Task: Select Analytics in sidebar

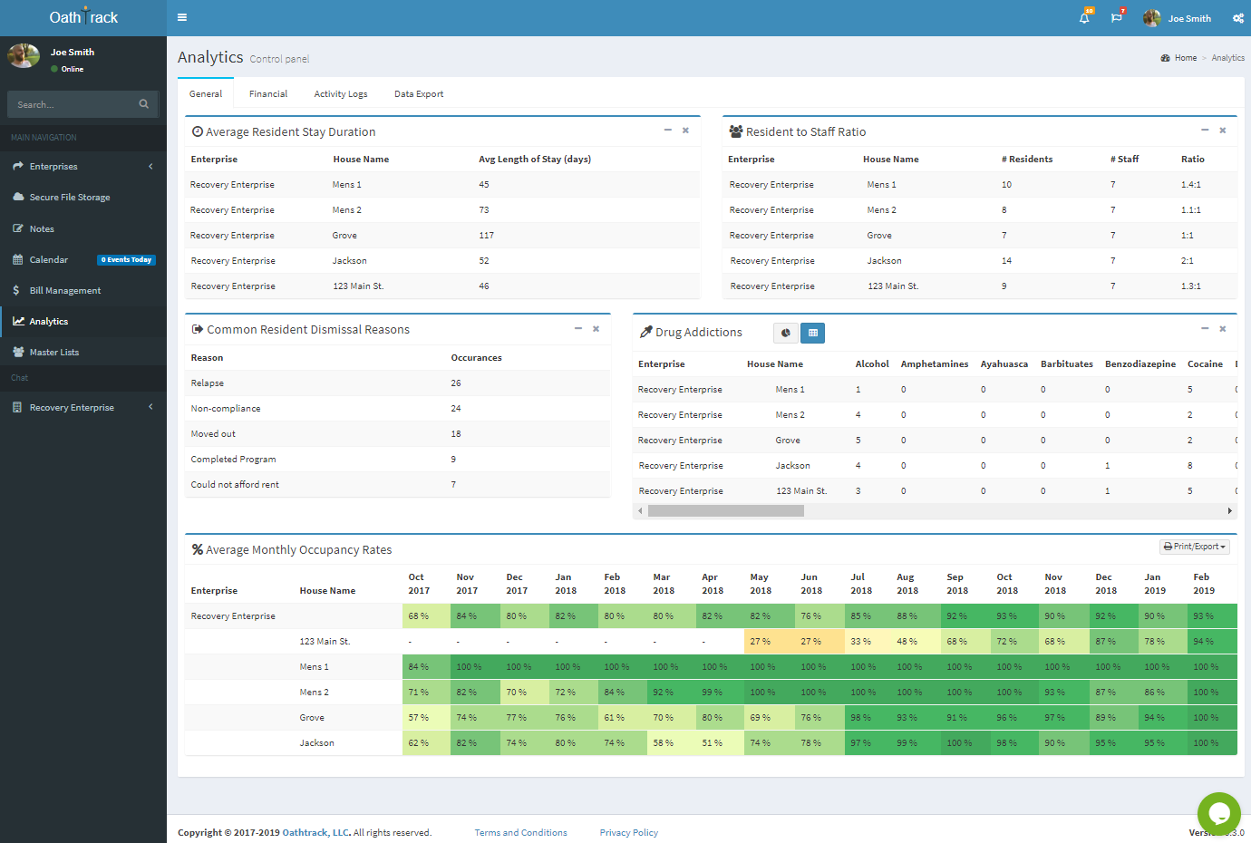Action: [83, 322]
